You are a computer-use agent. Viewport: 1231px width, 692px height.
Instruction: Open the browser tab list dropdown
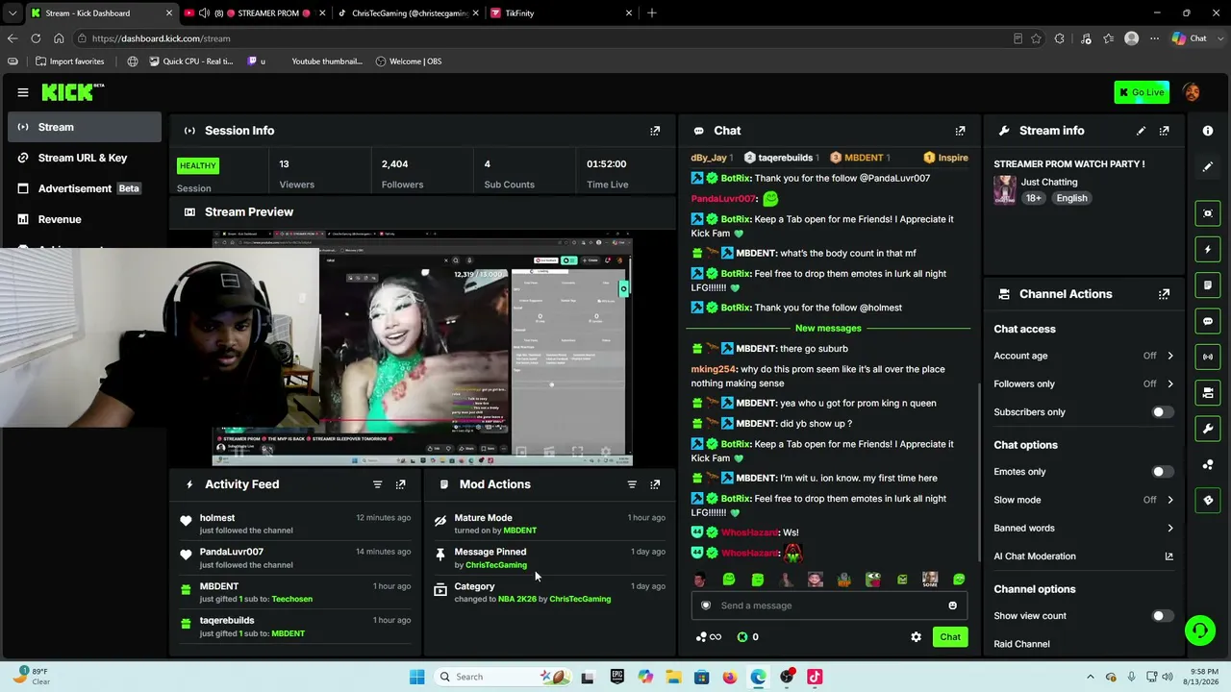[x=13, y=13]
